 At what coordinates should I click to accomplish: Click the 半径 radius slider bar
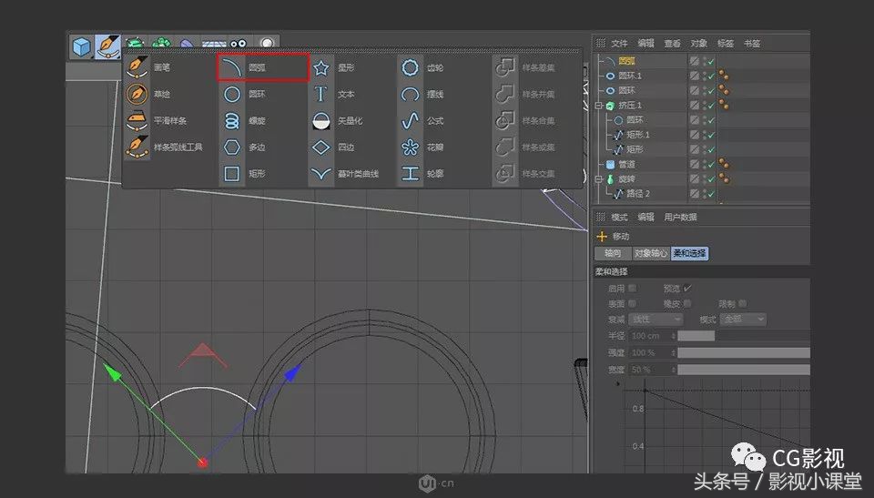click(x=744, y=336)
